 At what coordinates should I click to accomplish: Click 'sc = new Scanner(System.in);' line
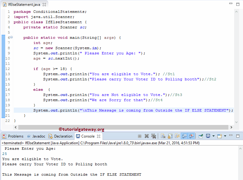[67, 48]
